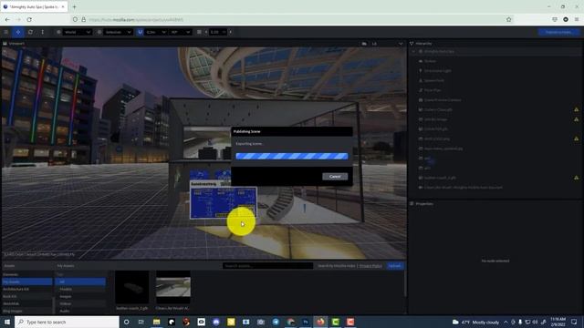Select the Rotate tool
The width and height of the screenshot is (584, 328).
click(x=30, y=32)
